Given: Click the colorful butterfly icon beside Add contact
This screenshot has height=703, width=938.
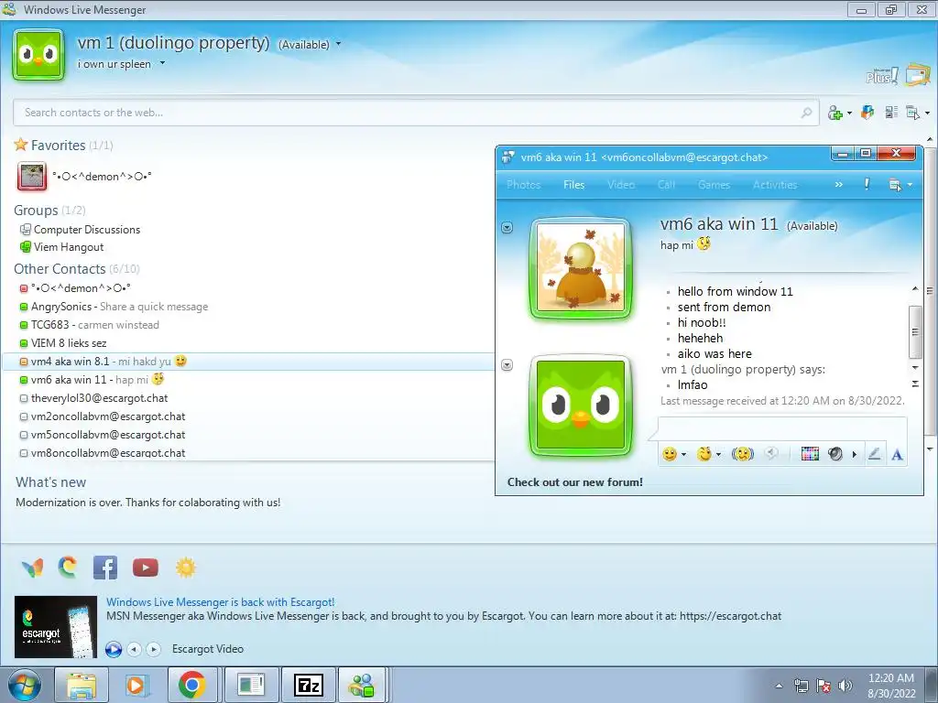Looking at the screenshot, I should coord(867,112).
